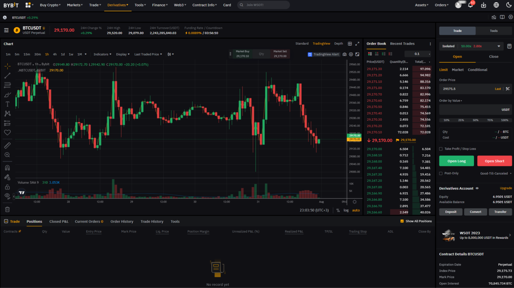
Task: Open chart settings gear in toolbar
Action: pyautogui.click(x=351, y=54)
